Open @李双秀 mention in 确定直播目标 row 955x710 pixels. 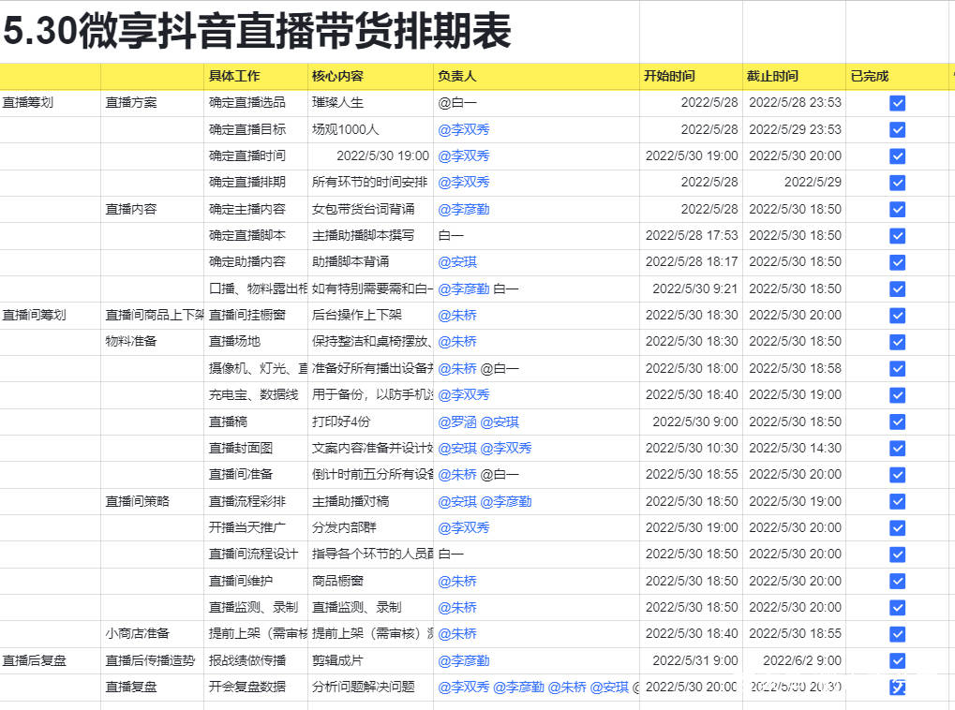click(x=464, y=129)
